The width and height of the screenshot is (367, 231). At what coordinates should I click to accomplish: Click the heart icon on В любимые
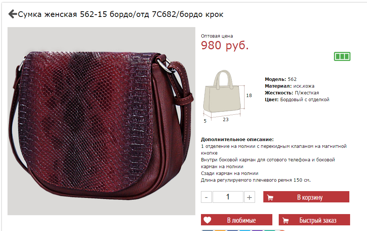coord(207,220)
